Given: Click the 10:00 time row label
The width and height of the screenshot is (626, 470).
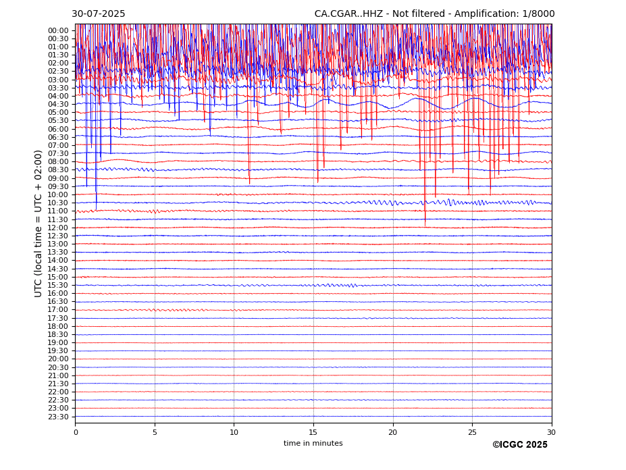Looking at the screenshot, I should tap(58, 195).
